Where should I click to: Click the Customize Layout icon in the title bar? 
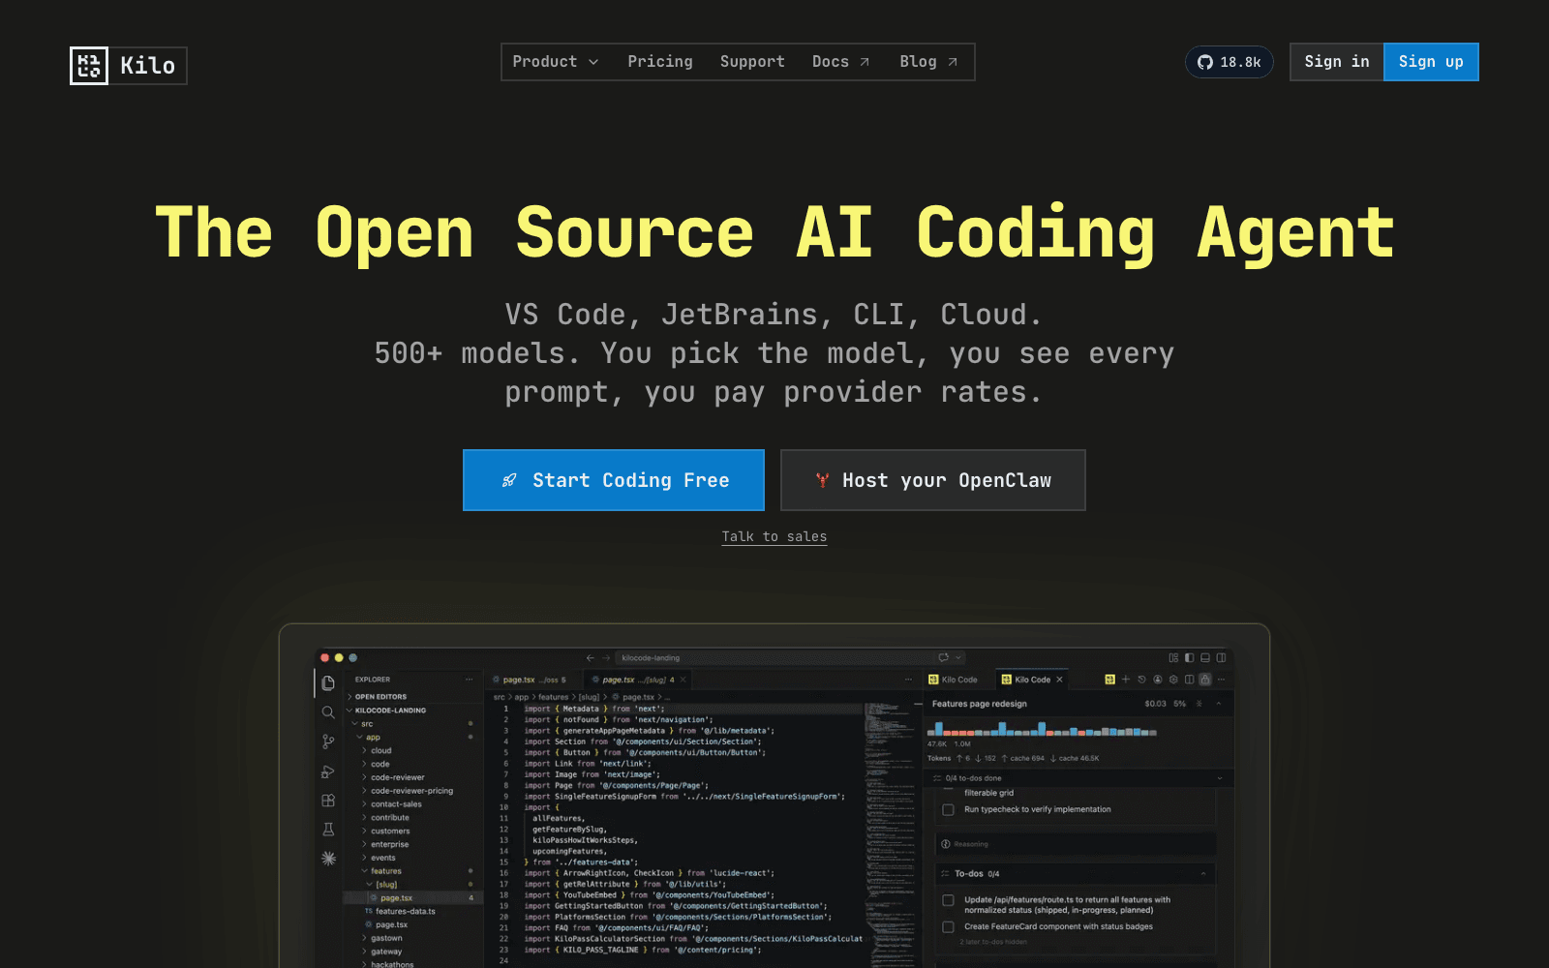(1173, 658)
